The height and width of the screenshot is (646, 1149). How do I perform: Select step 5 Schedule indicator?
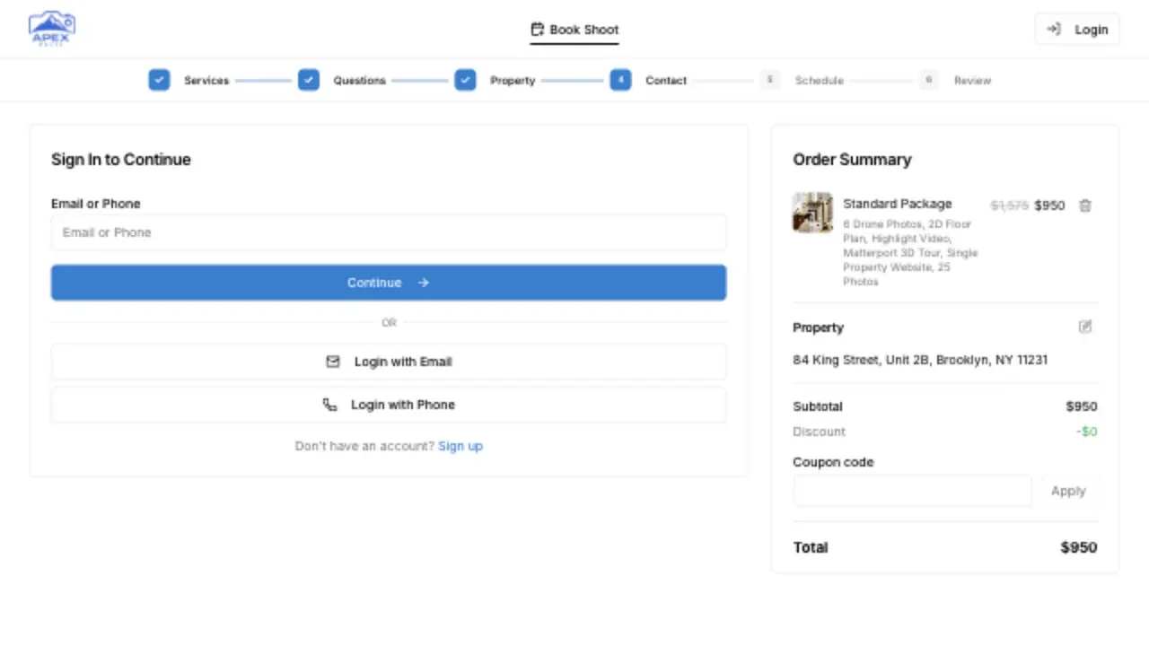click(769, 80)
